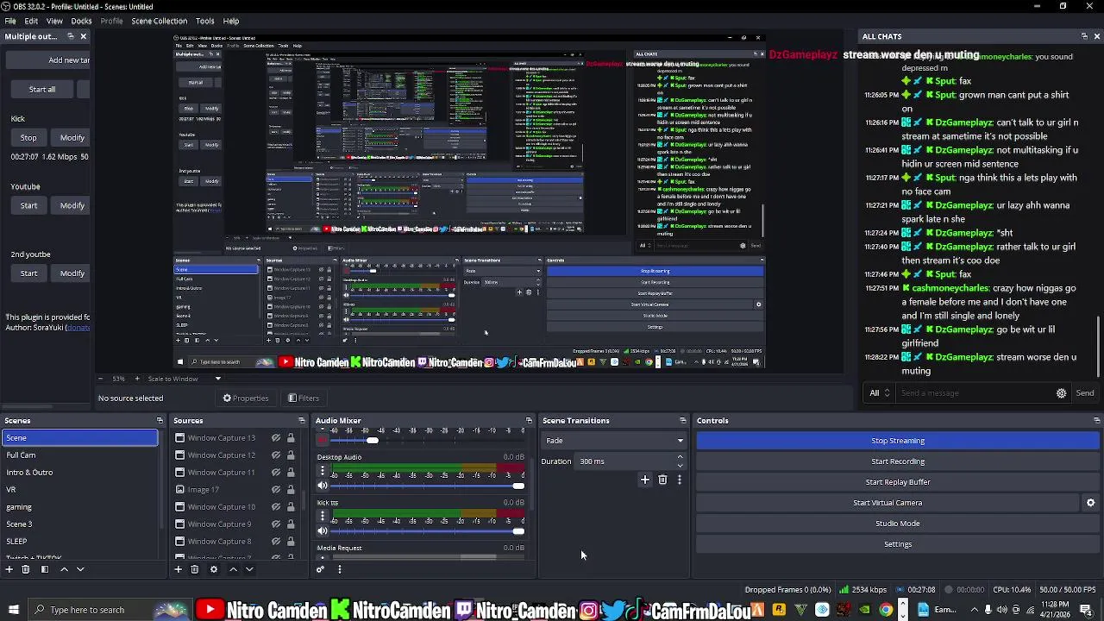Open the Edit menu
The width and height of the screenshot is (1104, 621).
tap(31, 21)
